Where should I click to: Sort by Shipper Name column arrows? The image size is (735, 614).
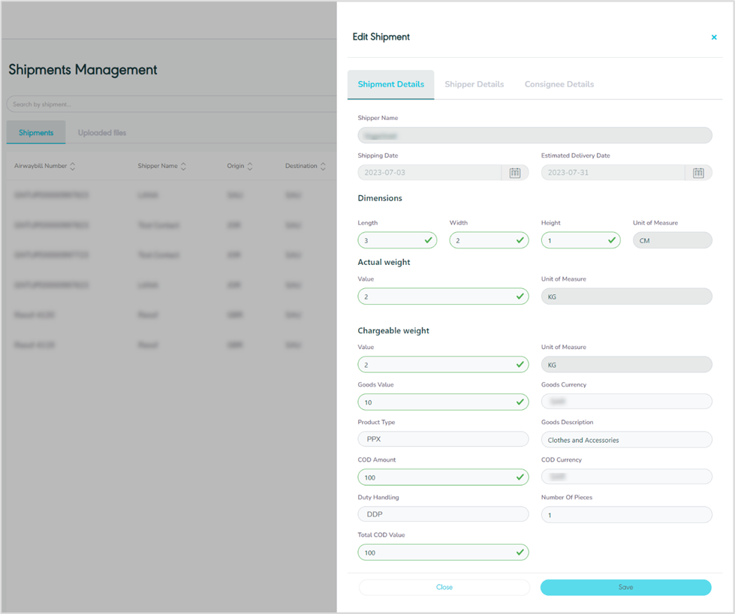point(183,166)
